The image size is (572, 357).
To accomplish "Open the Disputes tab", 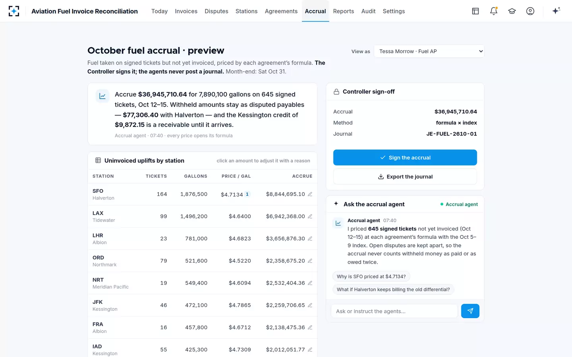I will point(216,11).
